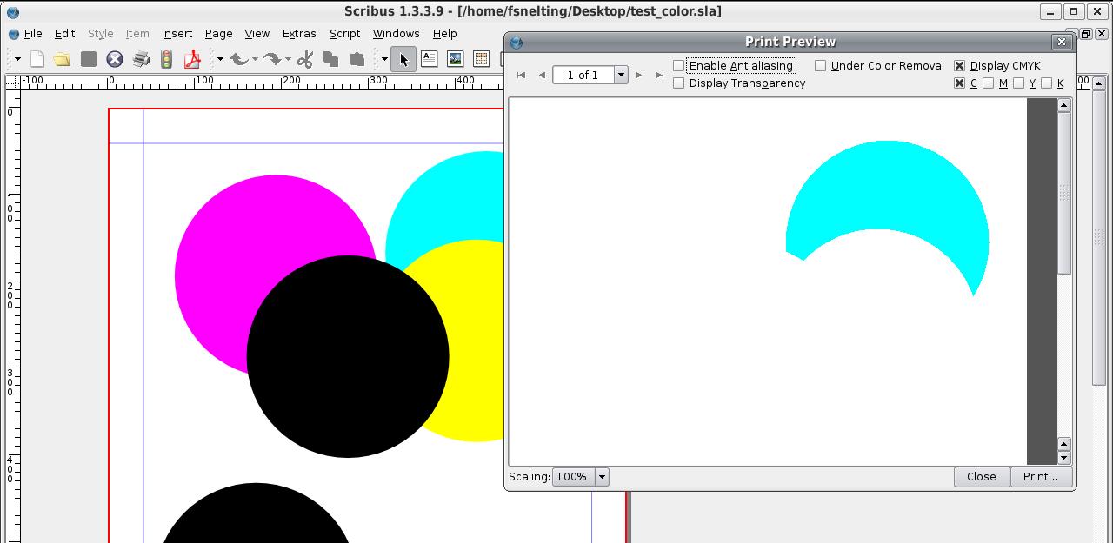Click the Save document toolbar icon
1113x543 pixels.
[x=88, y=59]
